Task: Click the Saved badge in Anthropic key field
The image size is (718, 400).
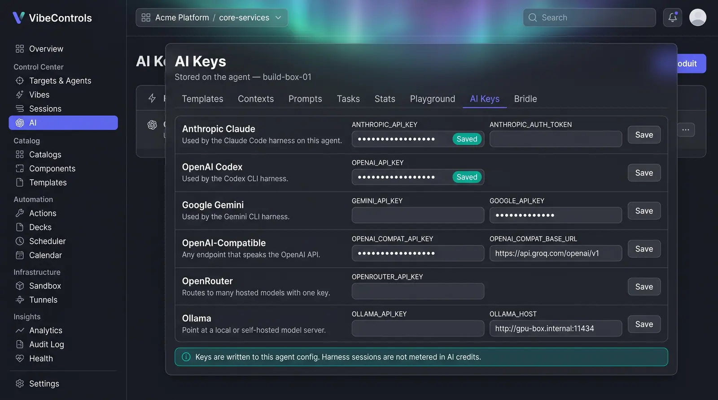Action: point(467,139)
